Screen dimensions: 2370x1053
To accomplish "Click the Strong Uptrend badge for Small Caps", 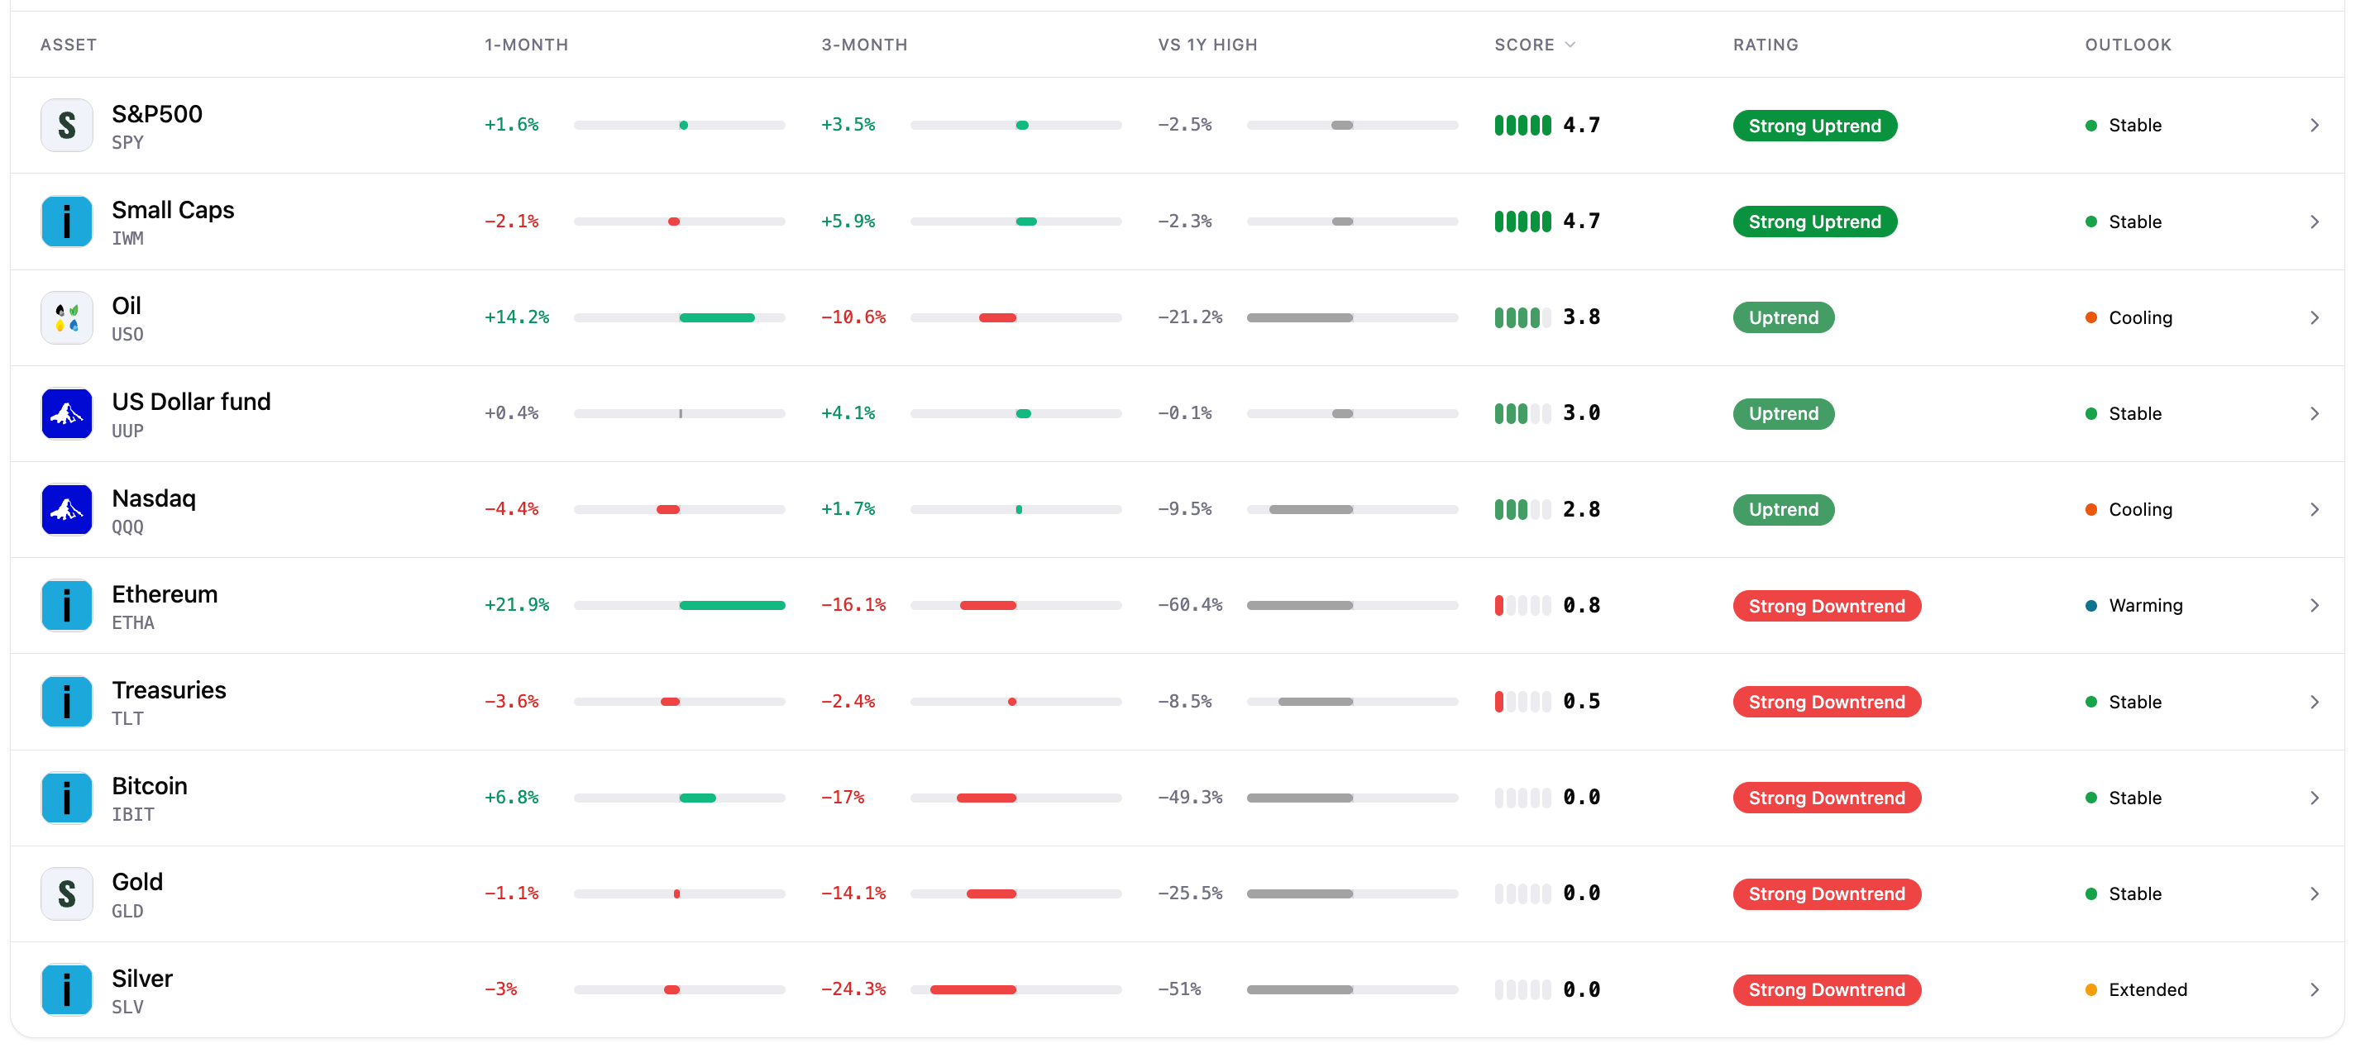I will pos(1814,222).
